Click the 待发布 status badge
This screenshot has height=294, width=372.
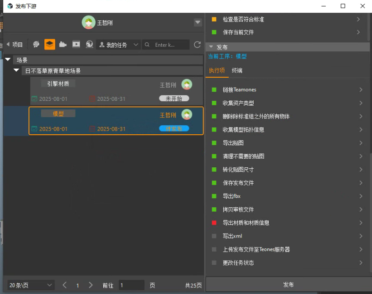[174, 129]
